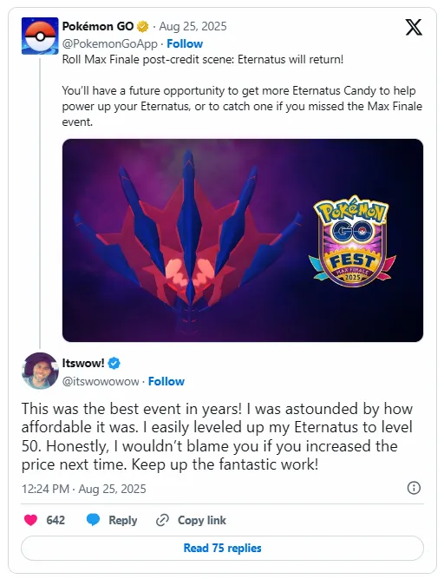Click the Reply text label
Screen dimensions: 444x579
[x=123, y=520]
